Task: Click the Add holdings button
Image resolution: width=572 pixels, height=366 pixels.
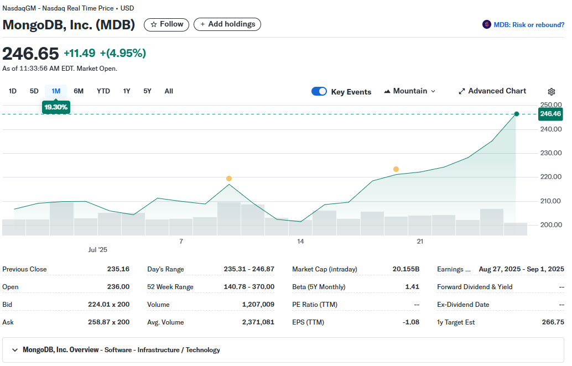Action: (227, 24)
